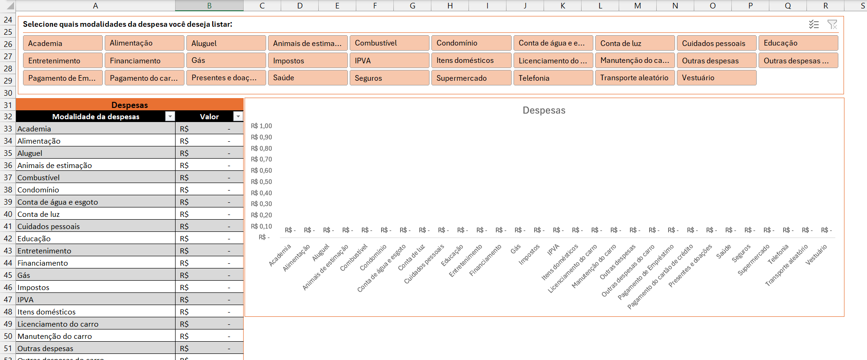Open the Modalidade da despesas filter dropdown
The height and width of the screenshot is (360, 867).
170,116
